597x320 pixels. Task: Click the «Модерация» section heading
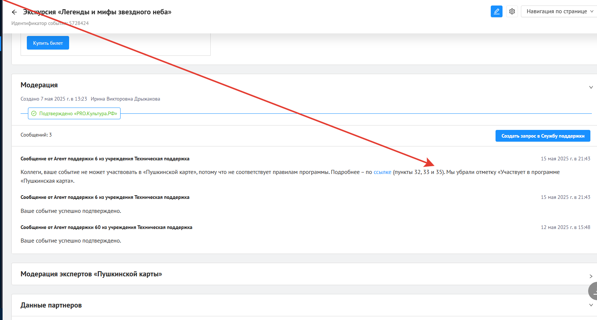(39, 85)
